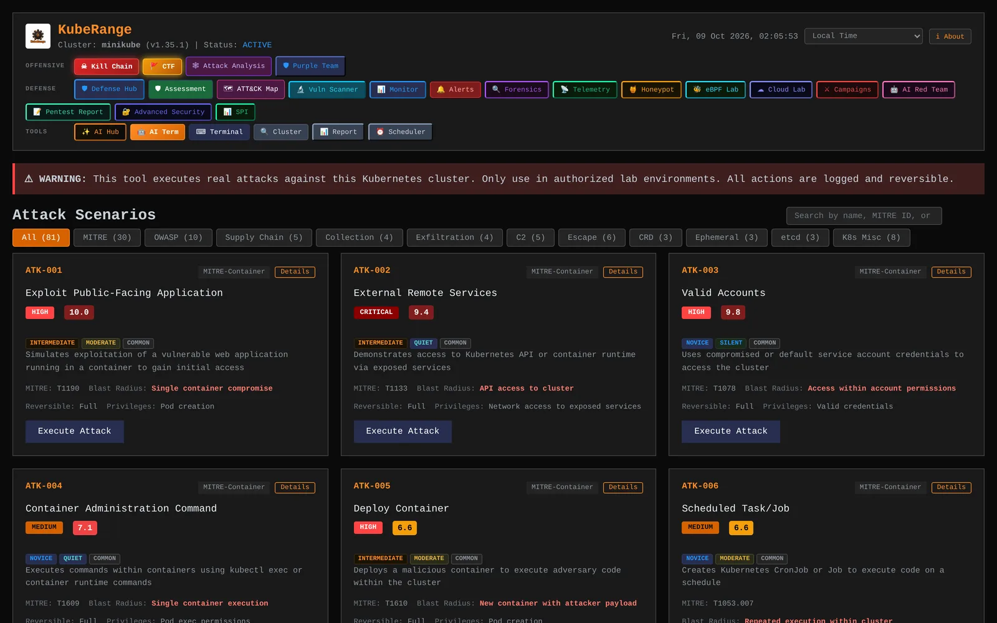Expand the Local Time dropdown
Image resolution: width=997 pixels, height=623 pixels.
(863, 36)
